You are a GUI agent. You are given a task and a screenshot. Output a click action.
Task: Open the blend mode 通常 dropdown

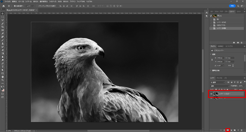(220, 86)
